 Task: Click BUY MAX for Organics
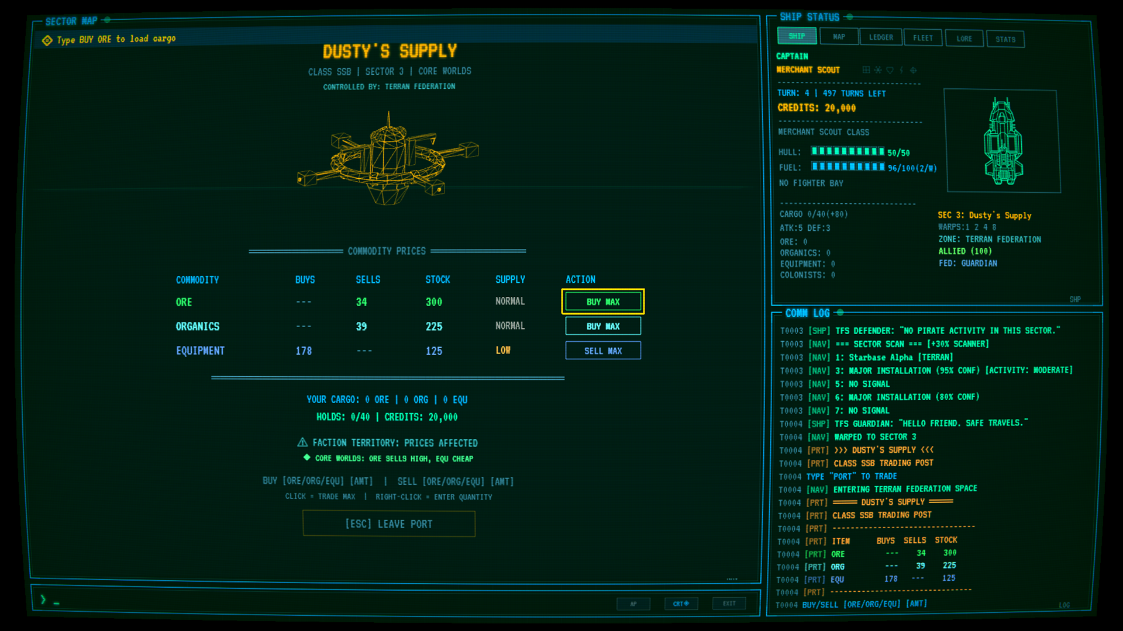(x=603, y=326)
